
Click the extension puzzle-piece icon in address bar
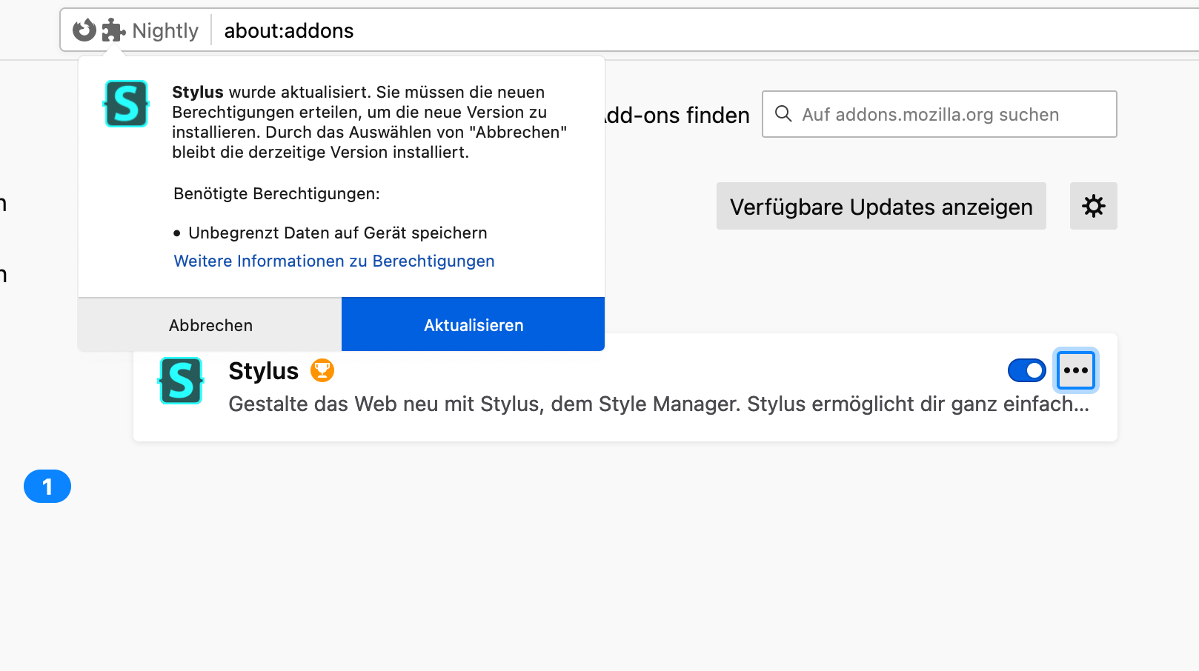(x=113, y=30)
